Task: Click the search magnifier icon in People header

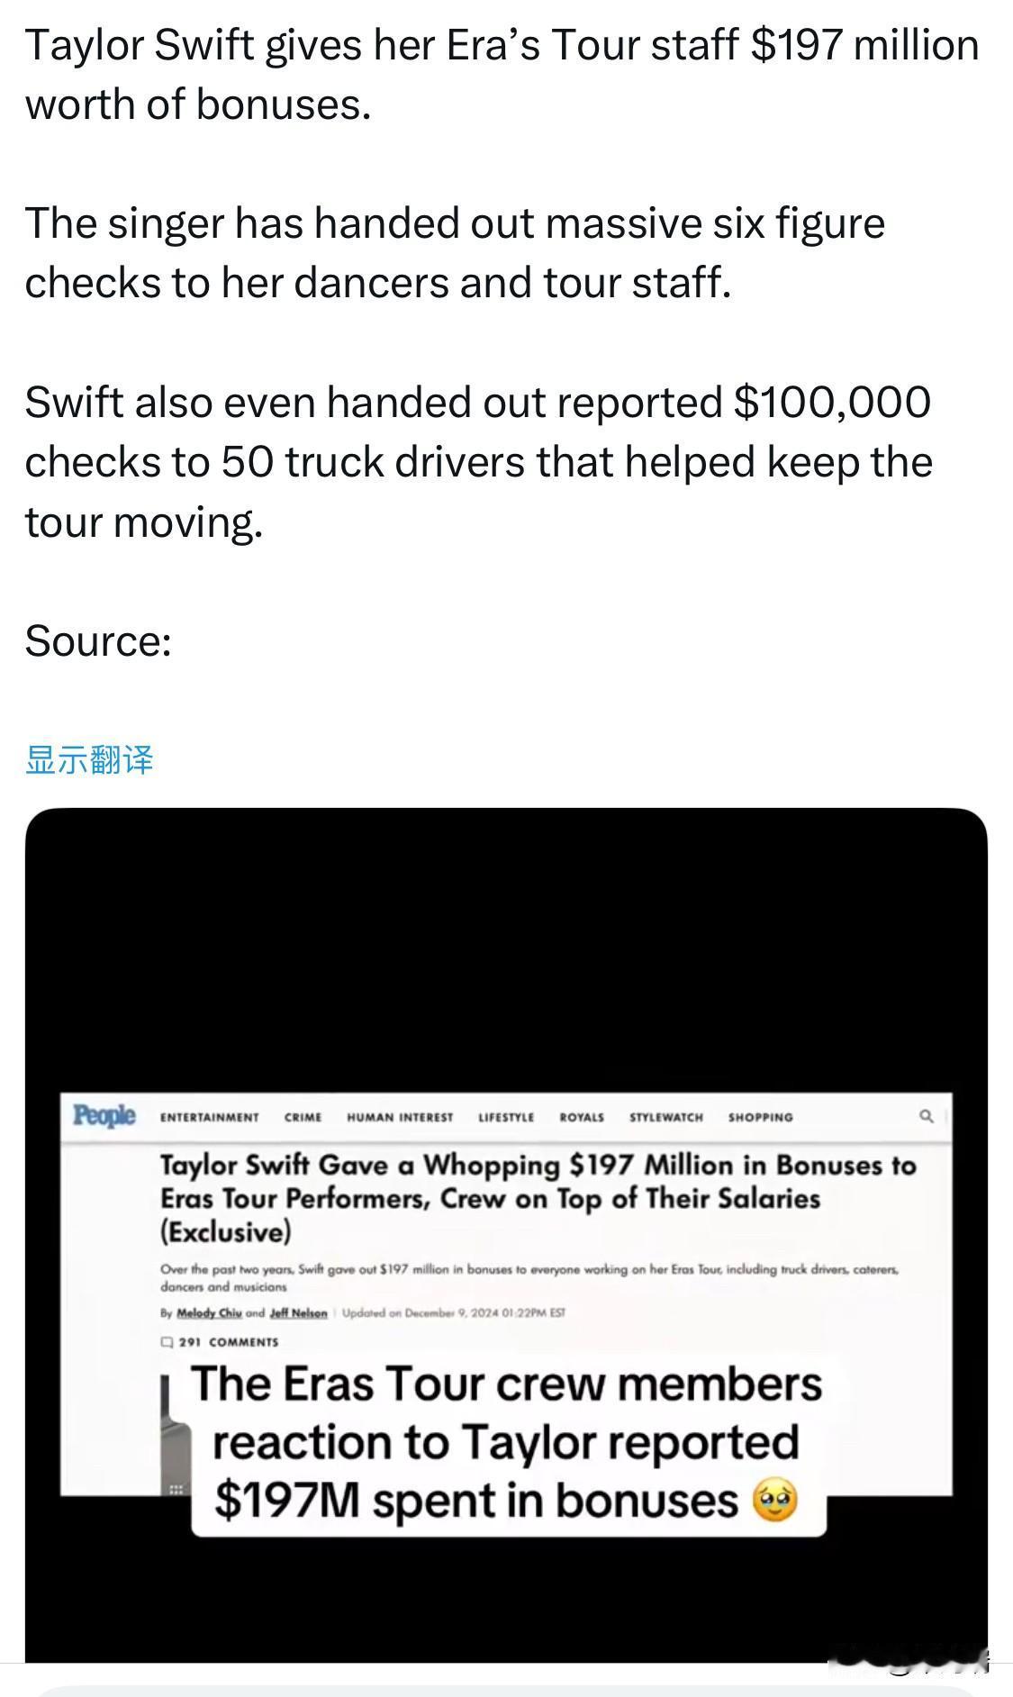Action: coord(926,1116)
